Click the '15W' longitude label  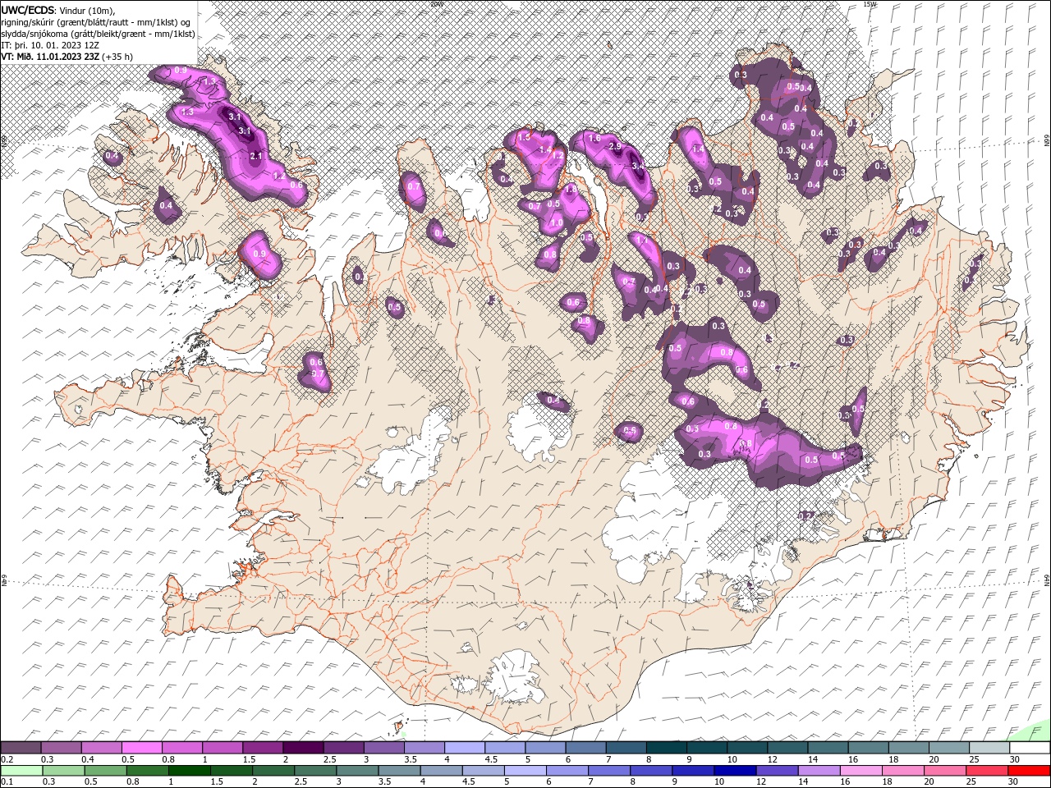click(x=870, y=4)
